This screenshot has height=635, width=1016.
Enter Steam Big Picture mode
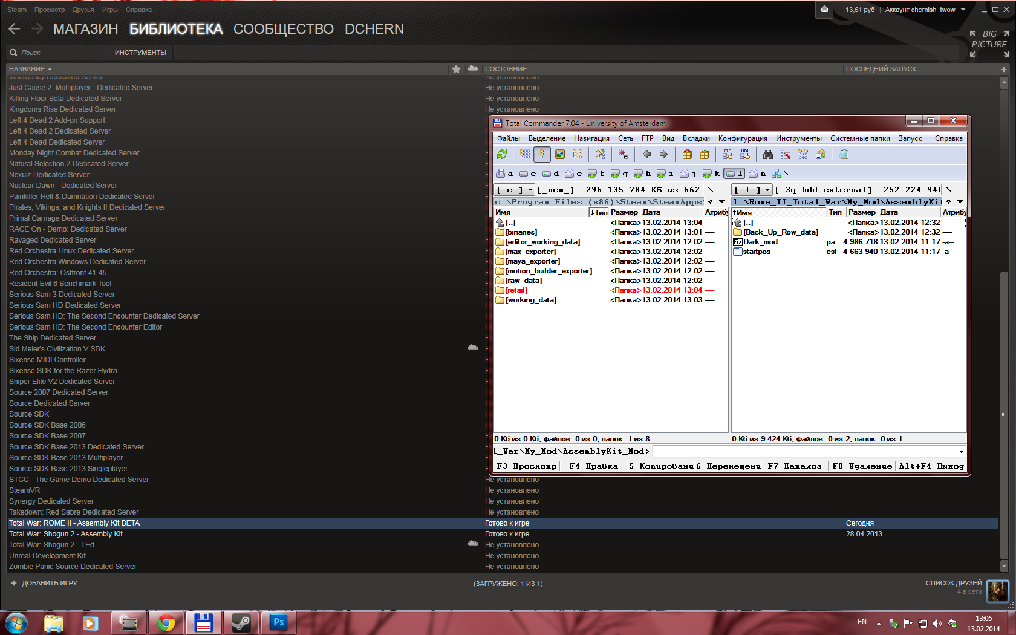(x=989, y=44)
